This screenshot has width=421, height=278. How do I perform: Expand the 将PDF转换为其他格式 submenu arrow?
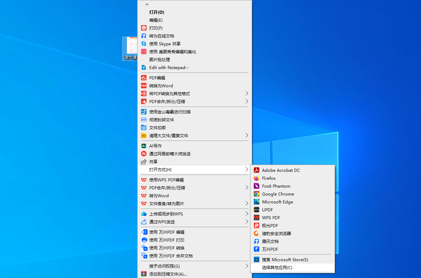point(247,93)
